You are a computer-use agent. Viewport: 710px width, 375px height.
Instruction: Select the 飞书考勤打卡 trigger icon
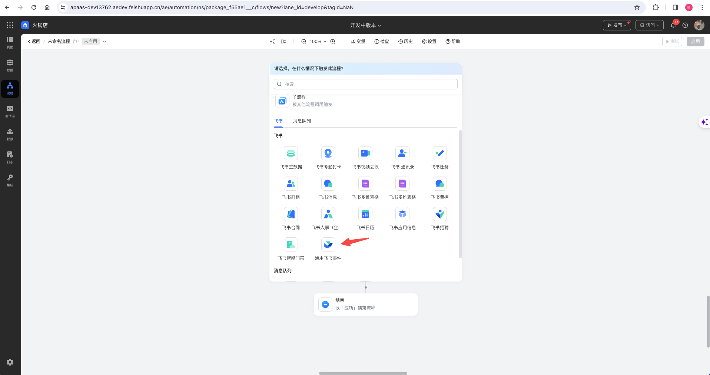(x=328, y=153)
